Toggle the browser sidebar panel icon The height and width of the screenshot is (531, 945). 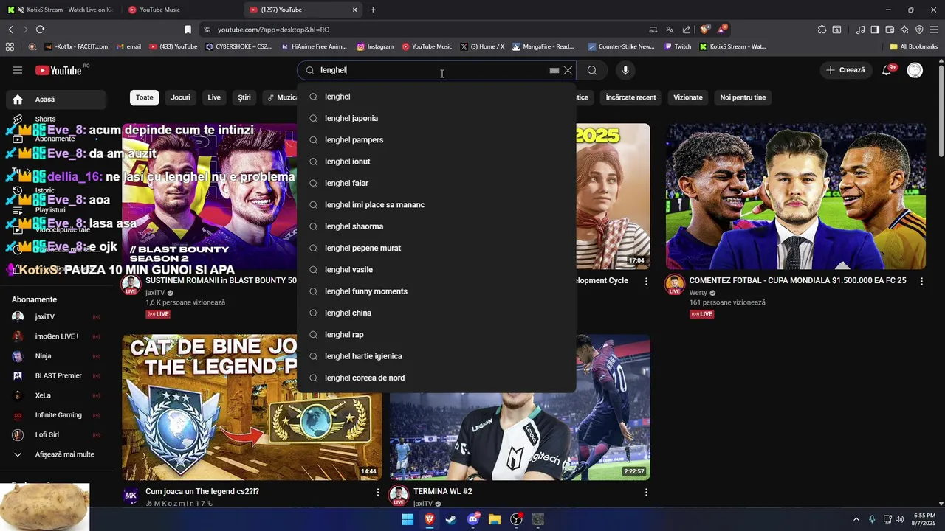[875, 29]
